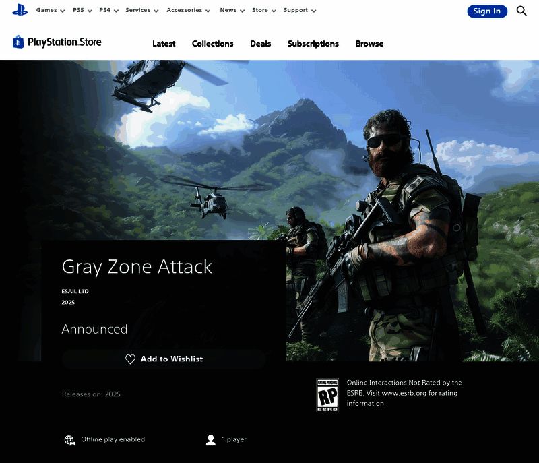Open the Services dropdown
The height and width of the screenshot is (463, 539).
[x=141, y=11]
